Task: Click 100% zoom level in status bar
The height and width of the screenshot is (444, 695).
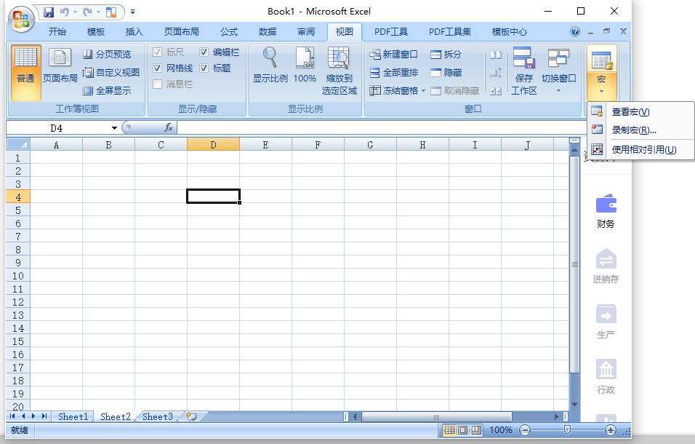Action: point(500,429)
